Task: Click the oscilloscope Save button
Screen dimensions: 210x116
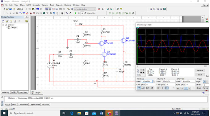Action: 200,75
